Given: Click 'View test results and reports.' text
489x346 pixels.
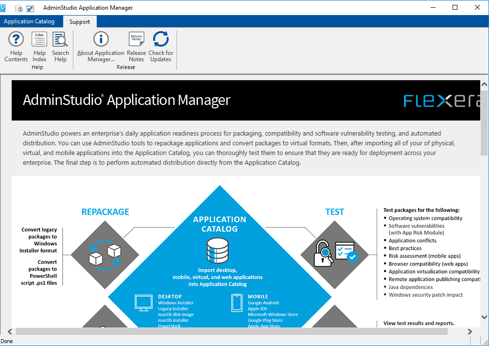Looking at the screenshot, I should tap(419, 323).
